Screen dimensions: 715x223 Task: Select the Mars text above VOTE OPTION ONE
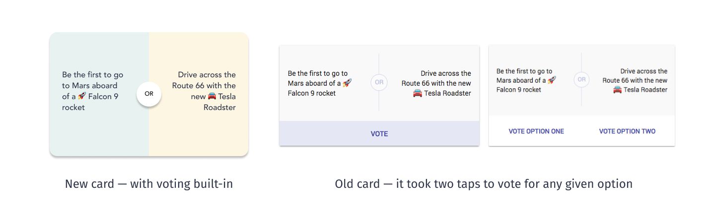click(524, 80)
